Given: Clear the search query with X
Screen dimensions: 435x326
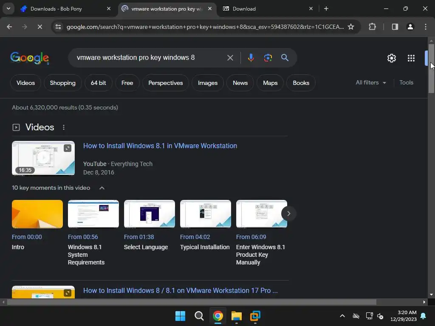Looking at the screenshot, I should 230,58.
